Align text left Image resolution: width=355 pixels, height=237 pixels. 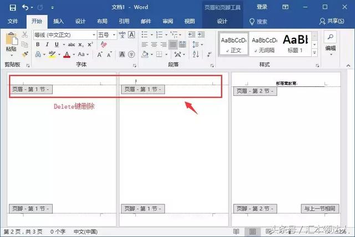(x=145, y=44)
